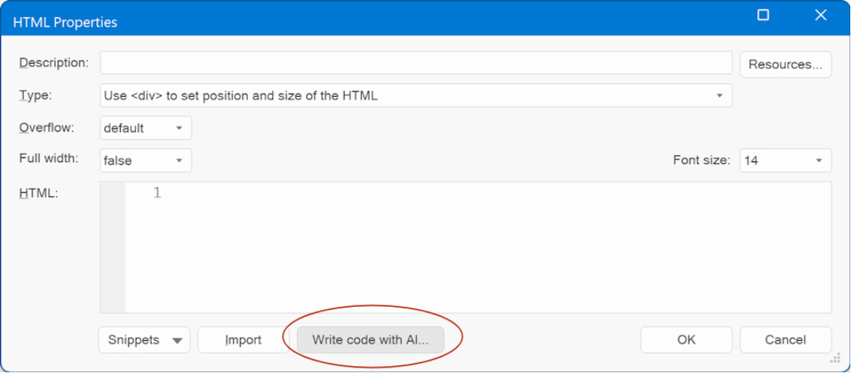Expand the Full width dropdown

[145, 161]
